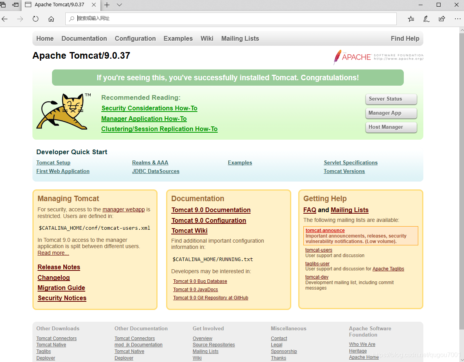Open Tomcat 9.0 Bug Database link
This screenshot has height=362, width=464.
coord(200,281)
